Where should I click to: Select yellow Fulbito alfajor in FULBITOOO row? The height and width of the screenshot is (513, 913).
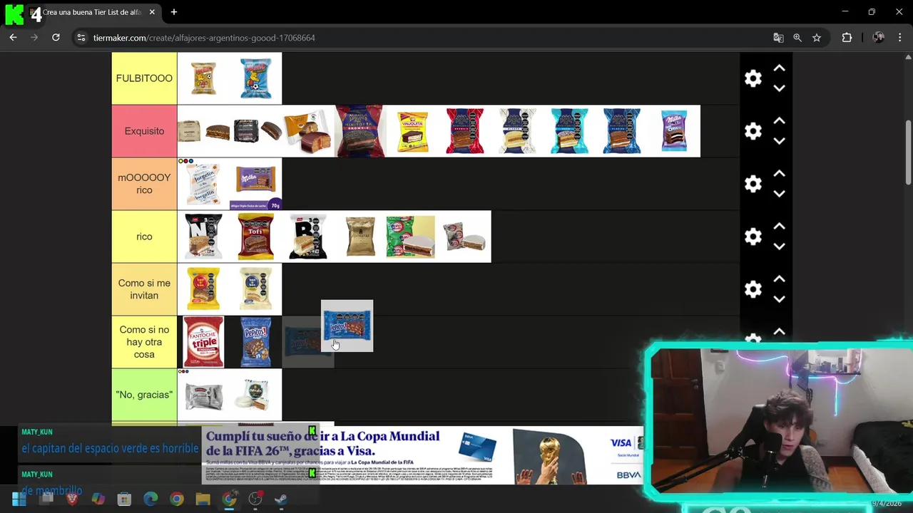click(x=203, y=78)
